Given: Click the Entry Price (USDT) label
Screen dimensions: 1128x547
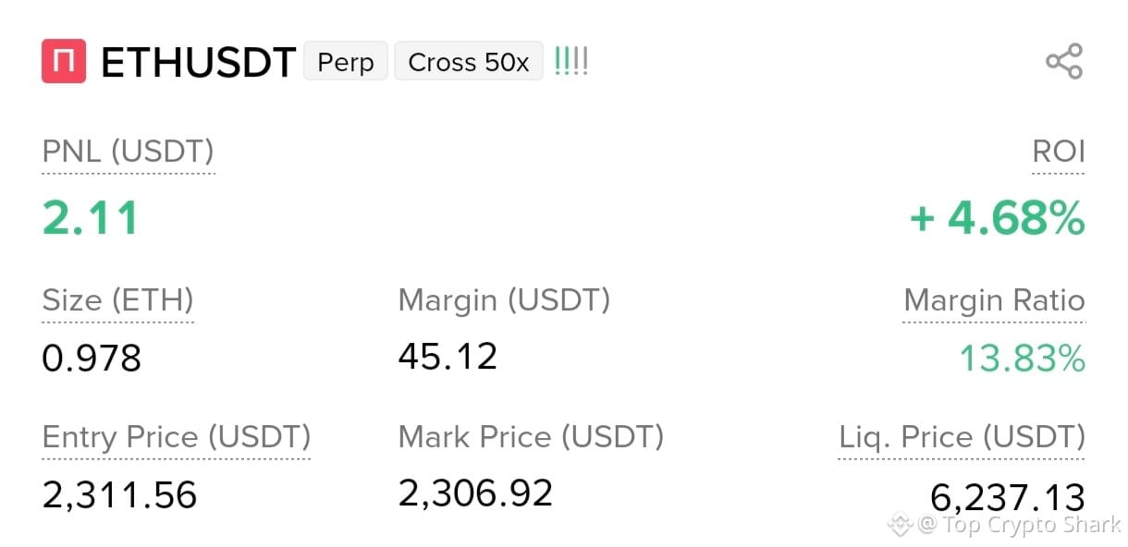Looking at the screenshot, I should tap(177, 436).
